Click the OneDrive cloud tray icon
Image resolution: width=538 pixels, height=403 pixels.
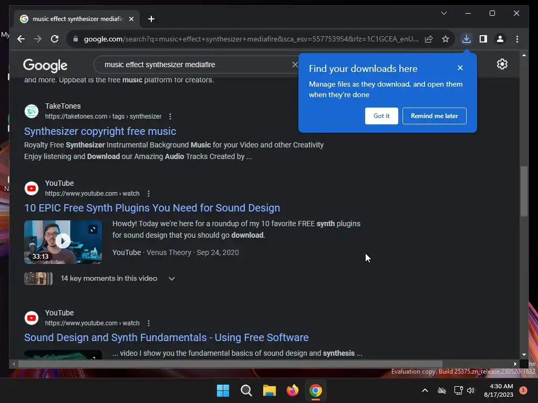pyautogui.click(x=442, y=390)
